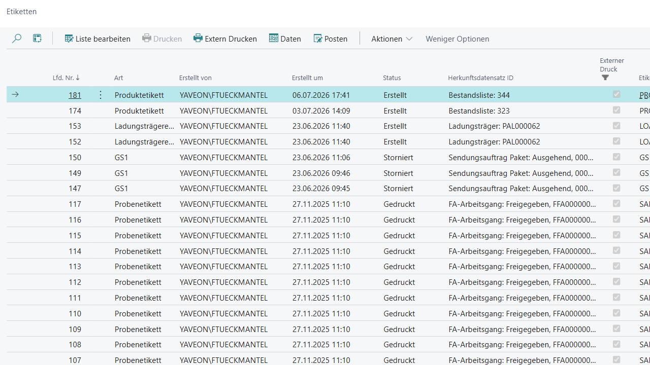Select row number 115
650x365 pixels.
click(x=75, y=236)
